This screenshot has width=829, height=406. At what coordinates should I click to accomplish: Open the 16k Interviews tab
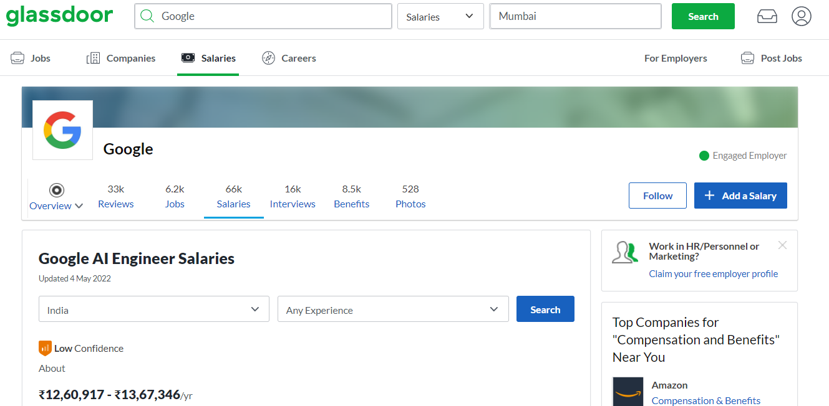tap(293, 196)
